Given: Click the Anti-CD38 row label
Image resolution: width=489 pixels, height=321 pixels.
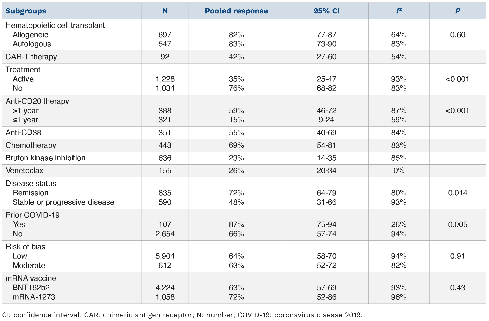Looking at the screenshot, I should coord(23,133).
